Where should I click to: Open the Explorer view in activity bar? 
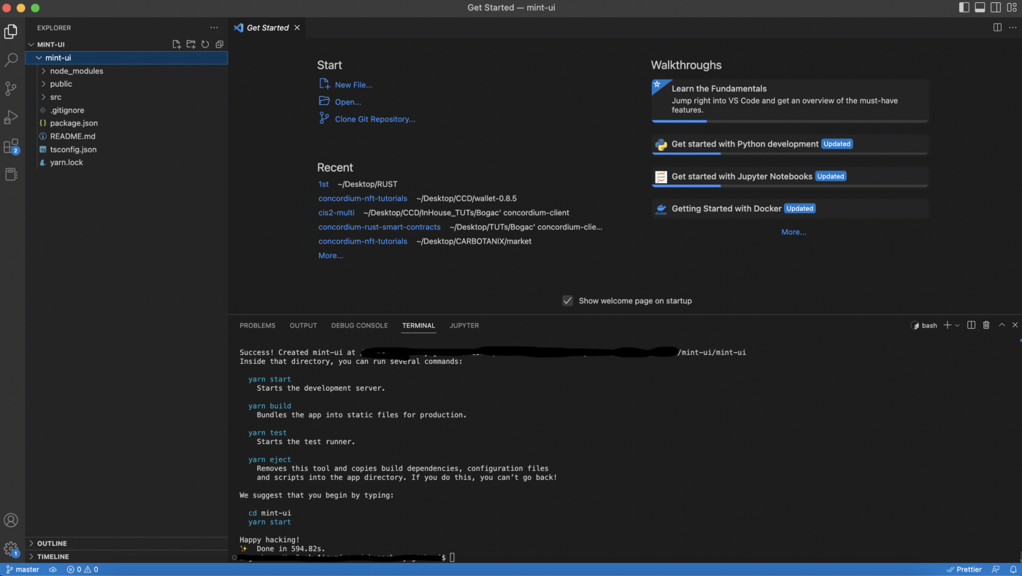pos(11,31)
